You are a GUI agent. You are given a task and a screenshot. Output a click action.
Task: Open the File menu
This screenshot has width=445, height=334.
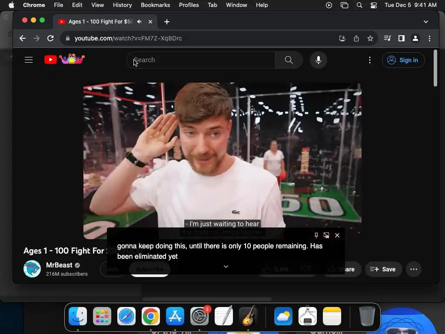tap(59, 5)
